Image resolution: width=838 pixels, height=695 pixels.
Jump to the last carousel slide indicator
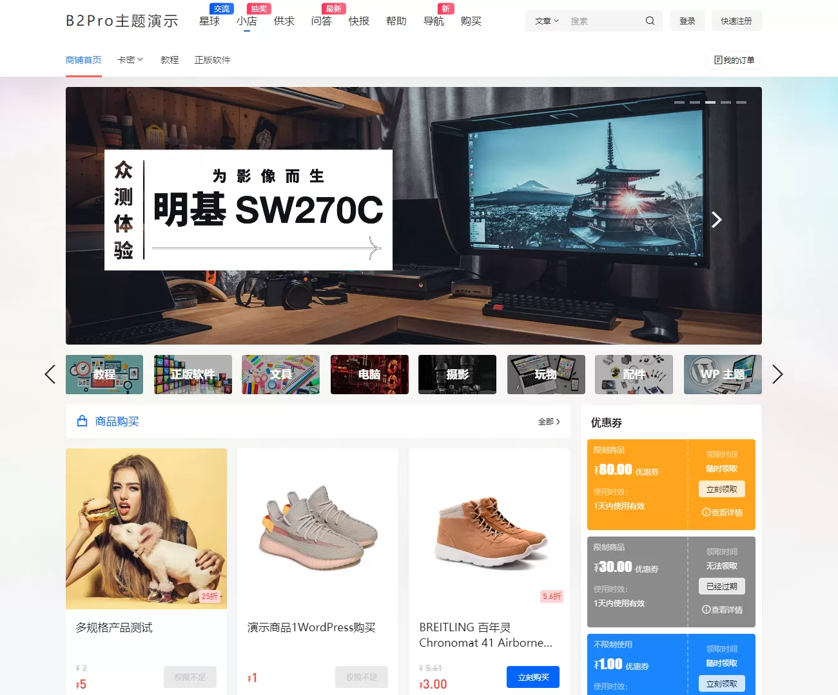pos(741,102)
